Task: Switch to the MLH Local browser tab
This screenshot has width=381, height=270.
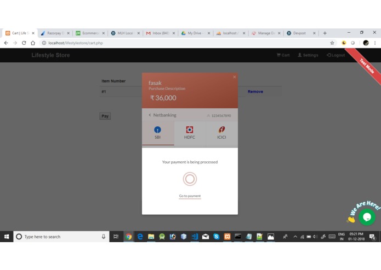Action: (x=124, y=33)
